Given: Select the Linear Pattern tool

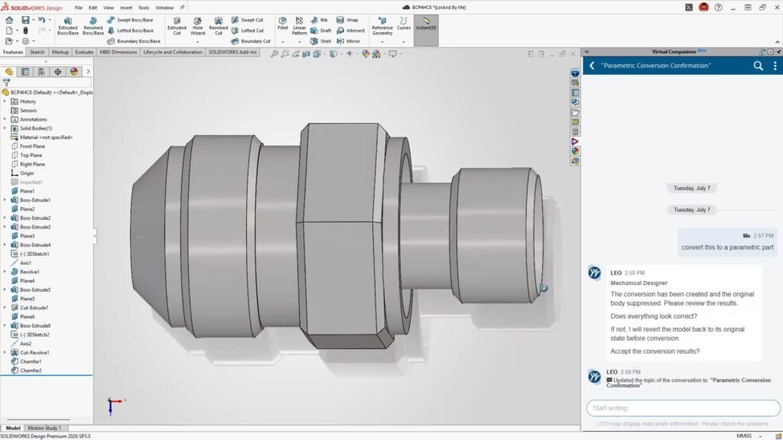Looking at the screenshot, I should pos(299,26).
